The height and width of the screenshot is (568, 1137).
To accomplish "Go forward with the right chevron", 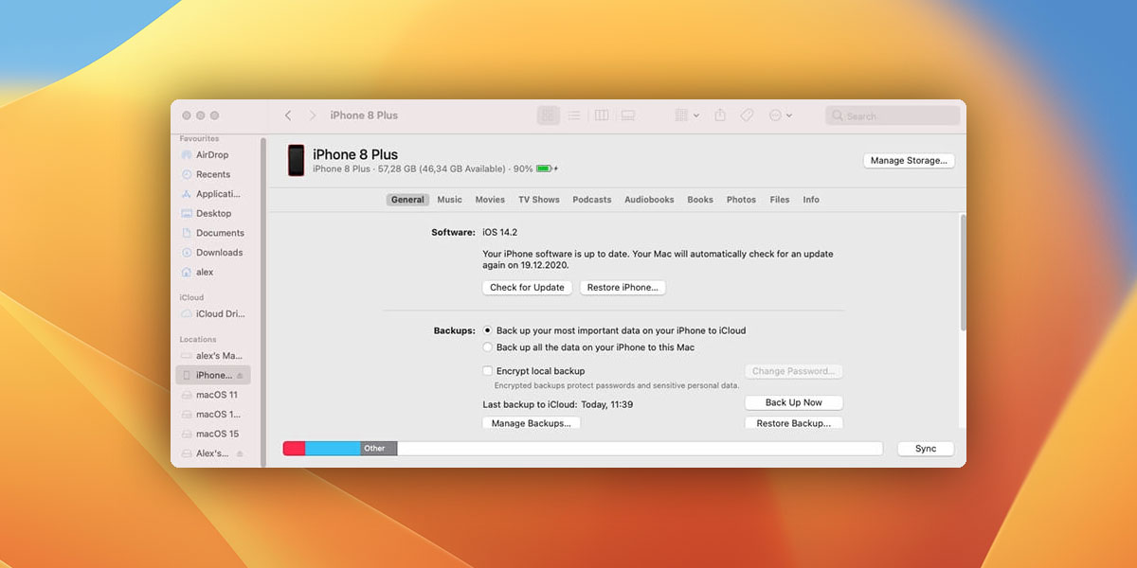I will [313, 115].
